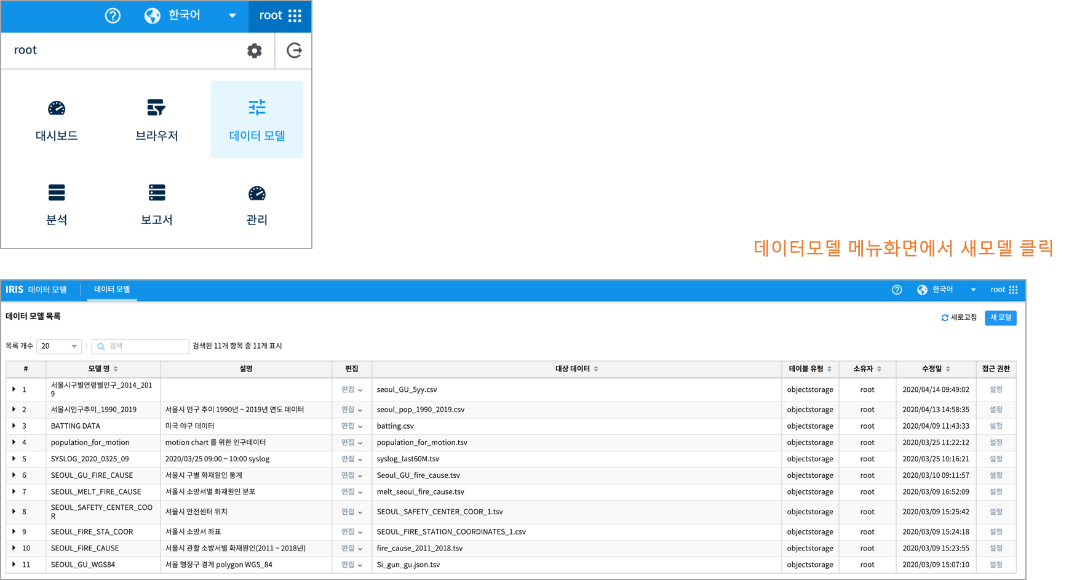Click help icon in IRIS top bar
The width and height of the screenshot is (1077, 580).
(897, 290)
